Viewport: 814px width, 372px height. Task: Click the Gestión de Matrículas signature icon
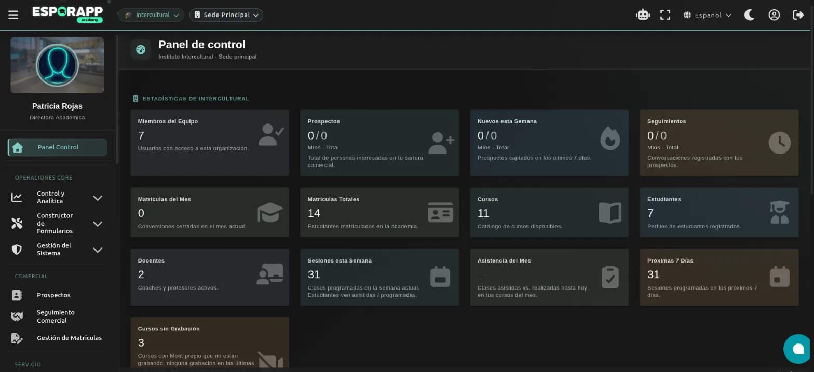click(x=17, y=338)
